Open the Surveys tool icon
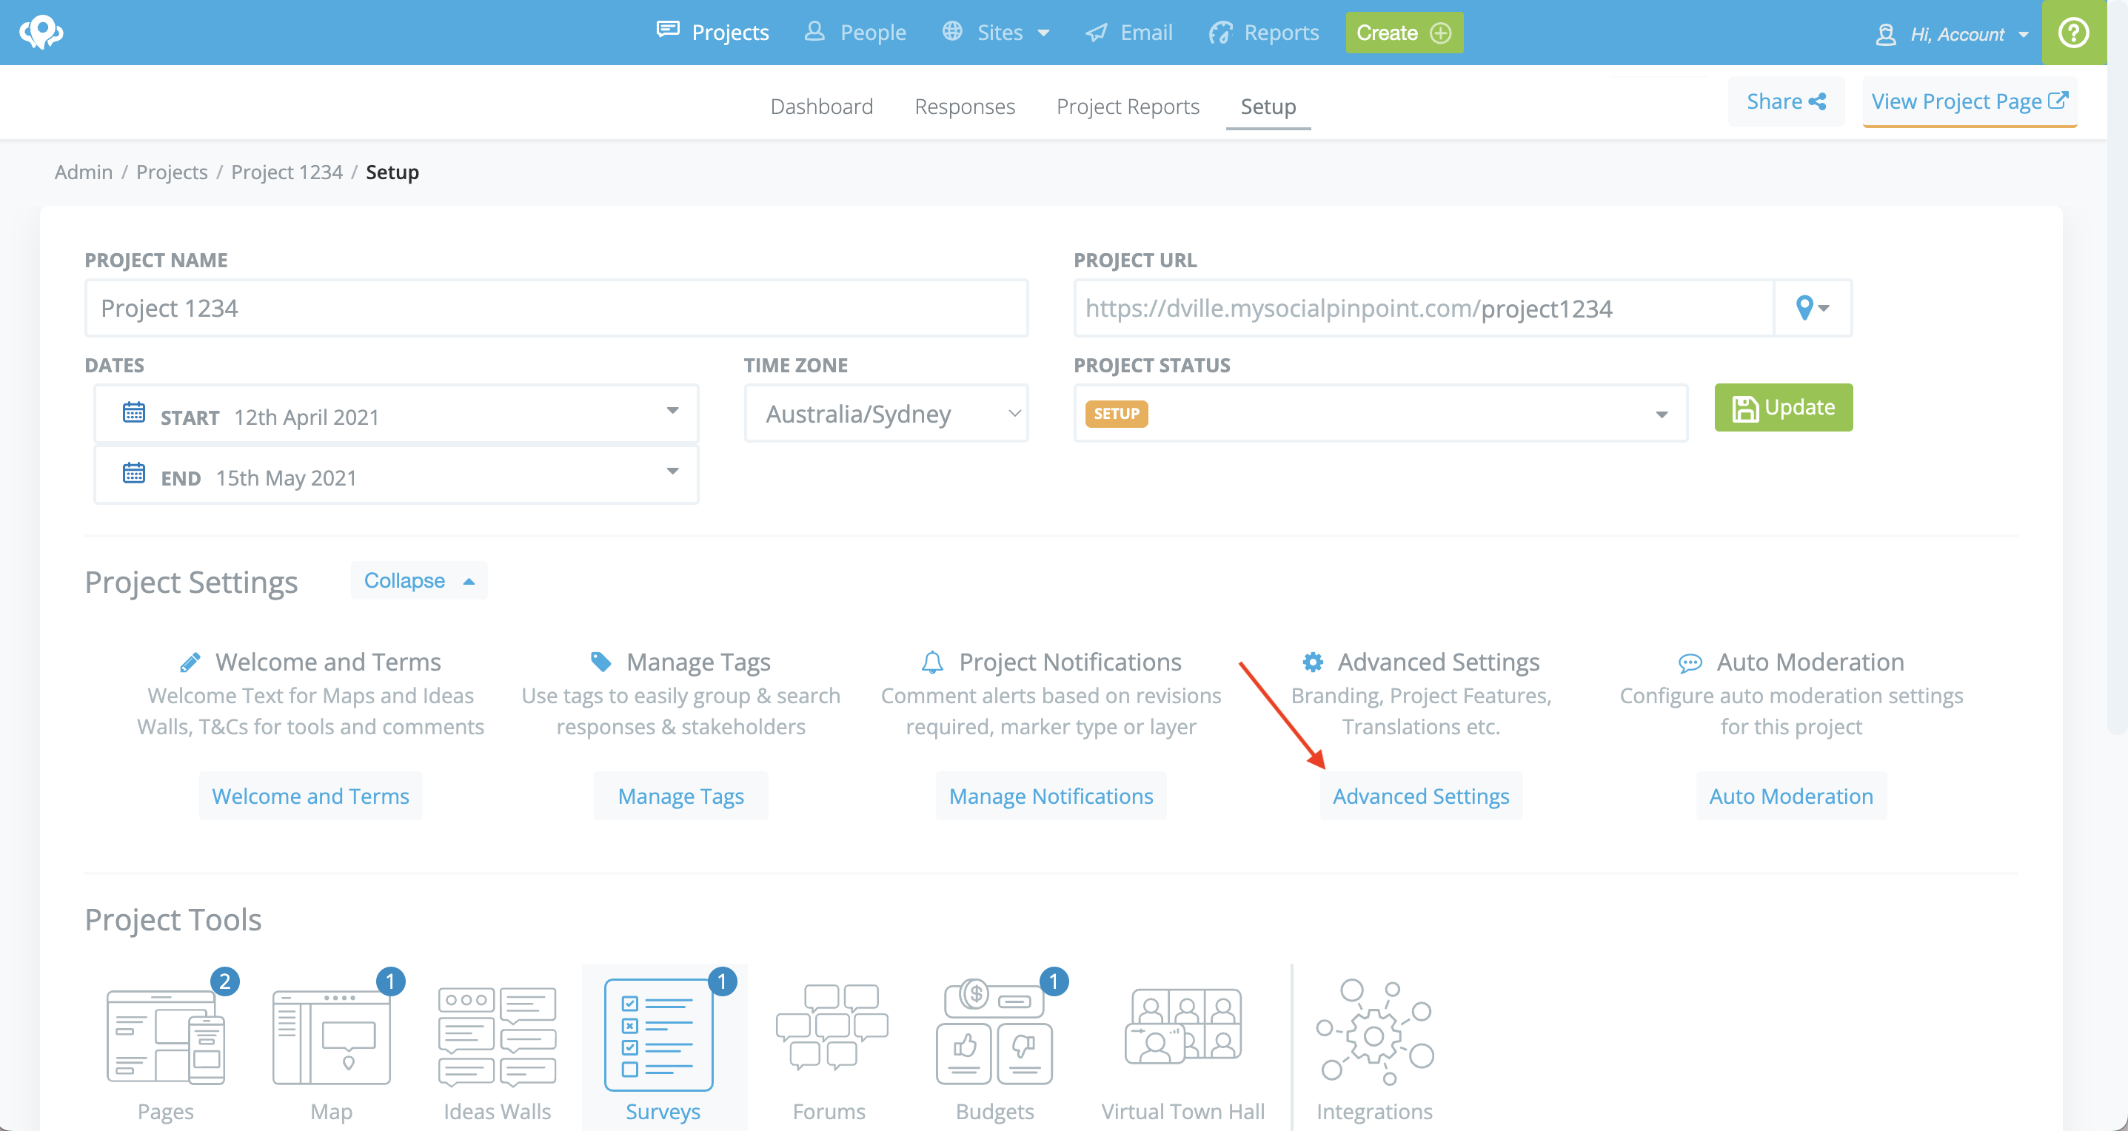Viewport: 2128px width, 1131px height. [658, 1036]
